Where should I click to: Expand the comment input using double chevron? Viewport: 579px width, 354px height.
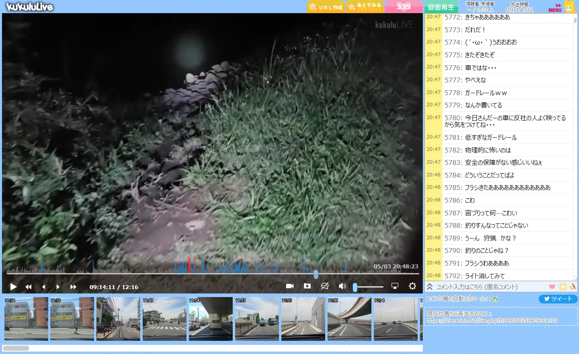pyautogui.click(x=430, y=287)
